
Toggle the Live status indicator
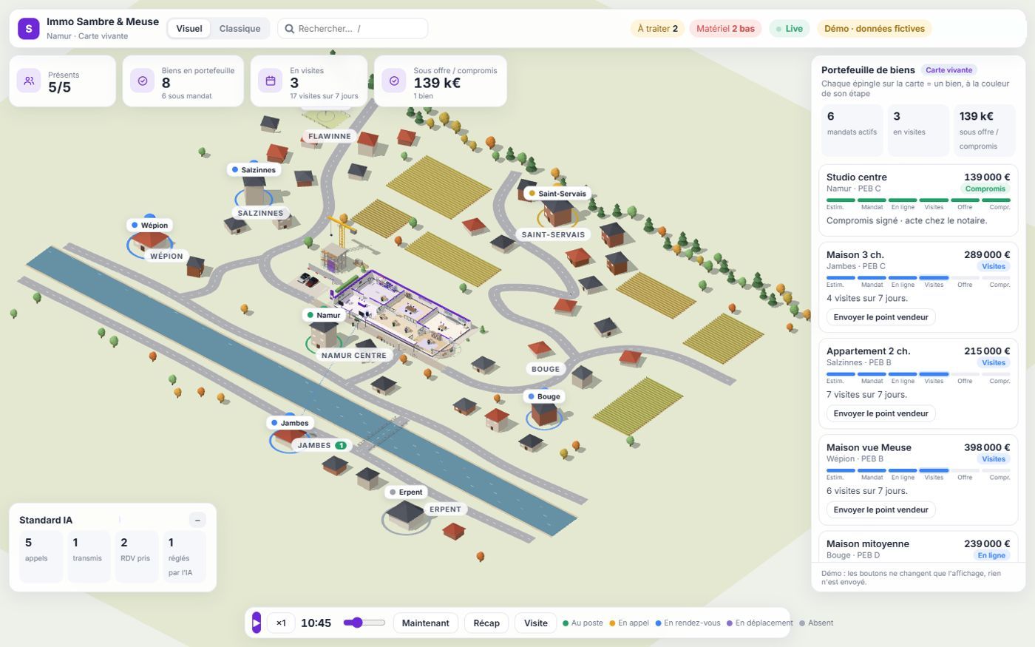(x=789, y=29)
